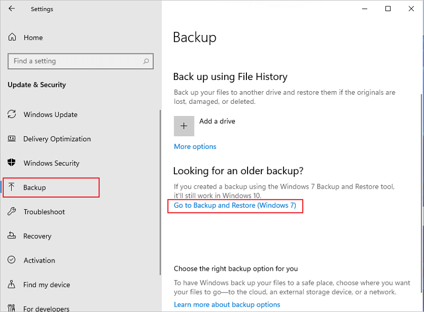This screenshot has height=312, width=424.
Task: Click the Delivery Optimization icon
Action: [12, 139]
